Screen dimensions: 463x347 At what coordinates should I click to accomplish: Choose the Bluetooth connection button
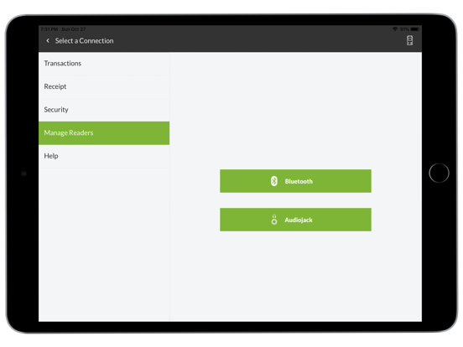pyautogui.click(x=295, y=181)
